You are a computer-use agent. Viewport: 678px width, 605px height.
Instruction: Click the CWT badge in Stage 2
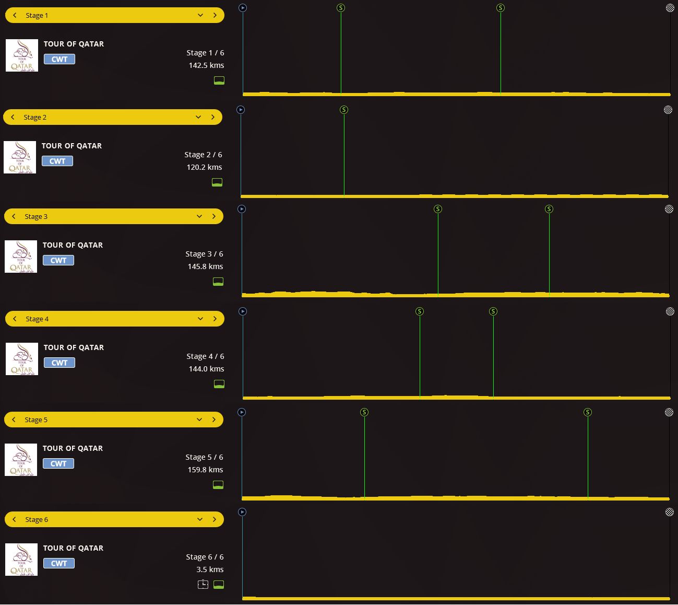pos(57,161)
